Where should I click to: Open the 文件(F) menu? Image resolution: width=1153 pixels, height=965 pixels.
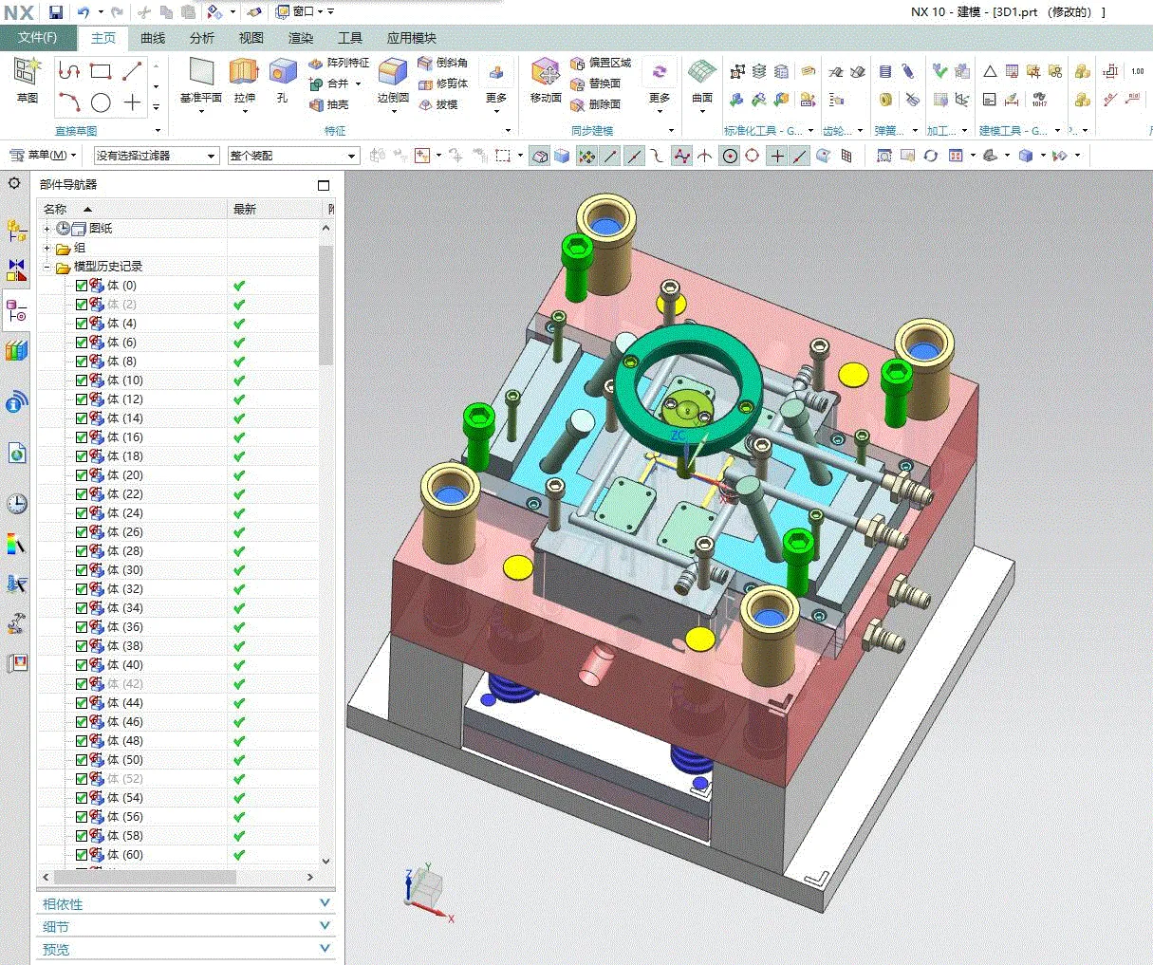pyautogui.click(x=38, y=38)
